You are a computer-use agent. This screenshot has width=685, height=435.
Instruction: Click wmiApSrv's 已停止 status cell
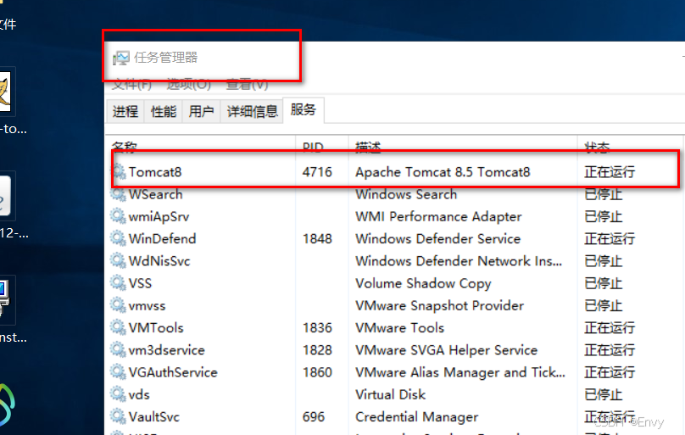click(603, 216)
